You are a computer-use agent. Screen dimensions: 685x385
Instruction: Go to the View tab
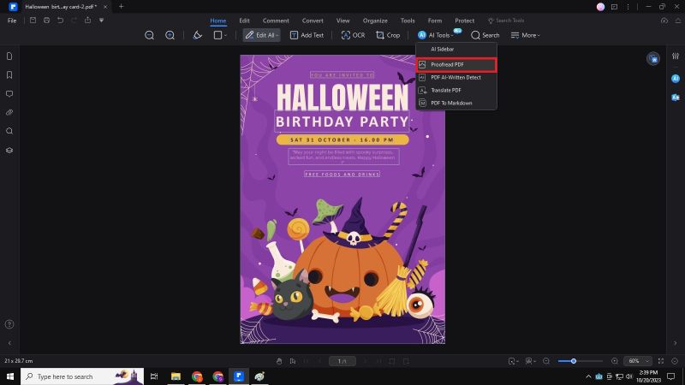click(x=343, y=21)
